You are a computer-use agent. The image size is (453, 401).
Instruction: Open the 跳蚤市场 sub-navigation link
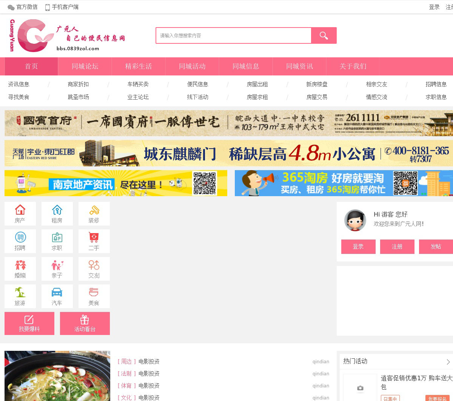coord(78,97)
